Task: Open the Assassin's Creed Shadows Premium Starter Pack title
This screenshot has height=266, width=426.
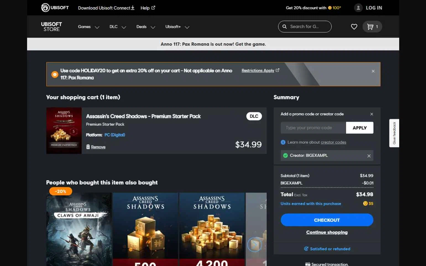Action: pyautogui.click(x=143, y=116)
